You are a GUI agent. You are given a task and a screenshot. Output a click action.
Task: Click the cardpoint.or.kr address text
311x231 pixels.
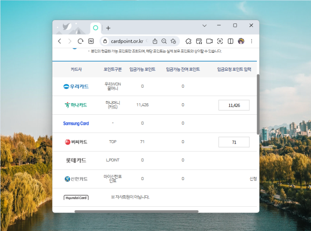127,41
